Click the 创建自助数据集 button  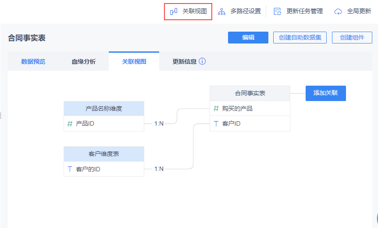coord(300,37)
